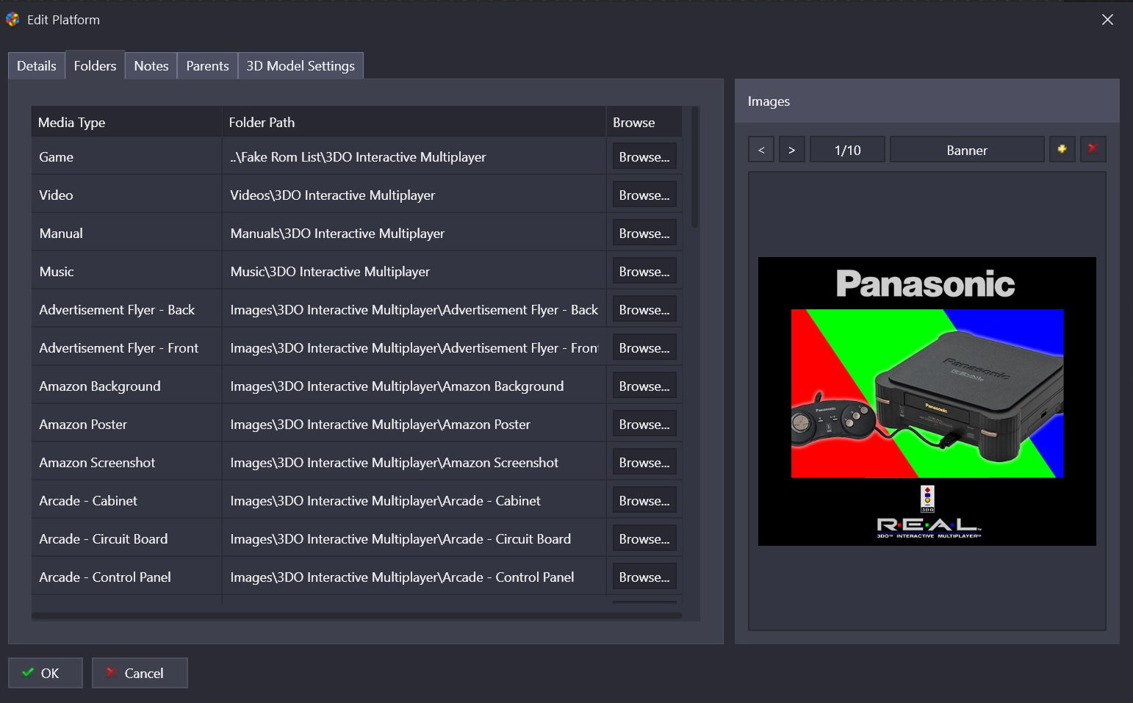Select the Manuals\3DO Interactive Multiplayer path

[x=414, y=233]
